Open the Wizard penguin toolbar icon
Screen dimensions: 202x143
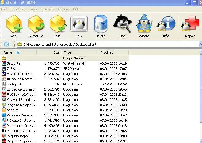[x=144, y=23]
